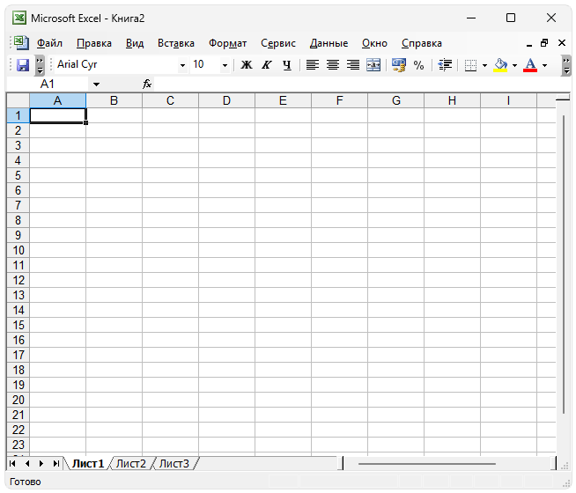
Task: Open the Данные menu
Action: (329, 43)
